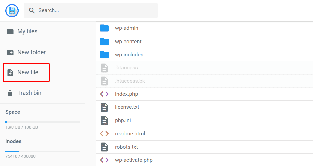313x166 pixels.
Task: Select New file in sidebar
Action: click(x=28, y=72)
